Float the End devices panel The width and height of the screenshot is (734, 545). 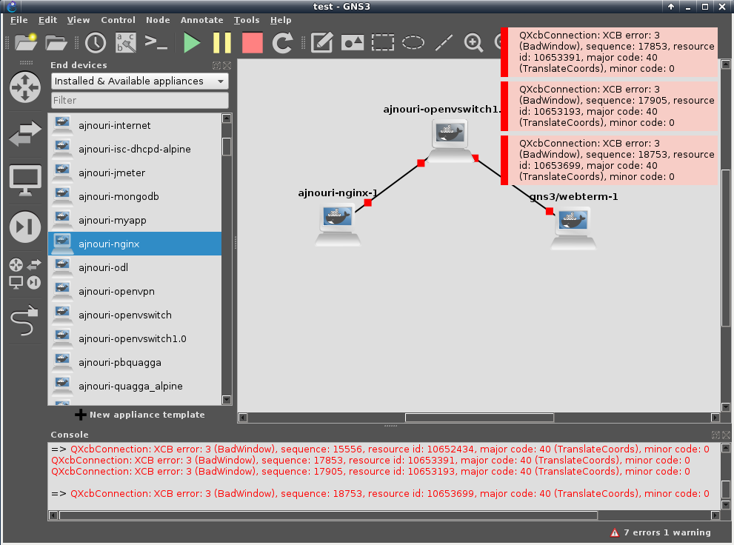click(x=217, y=65)
